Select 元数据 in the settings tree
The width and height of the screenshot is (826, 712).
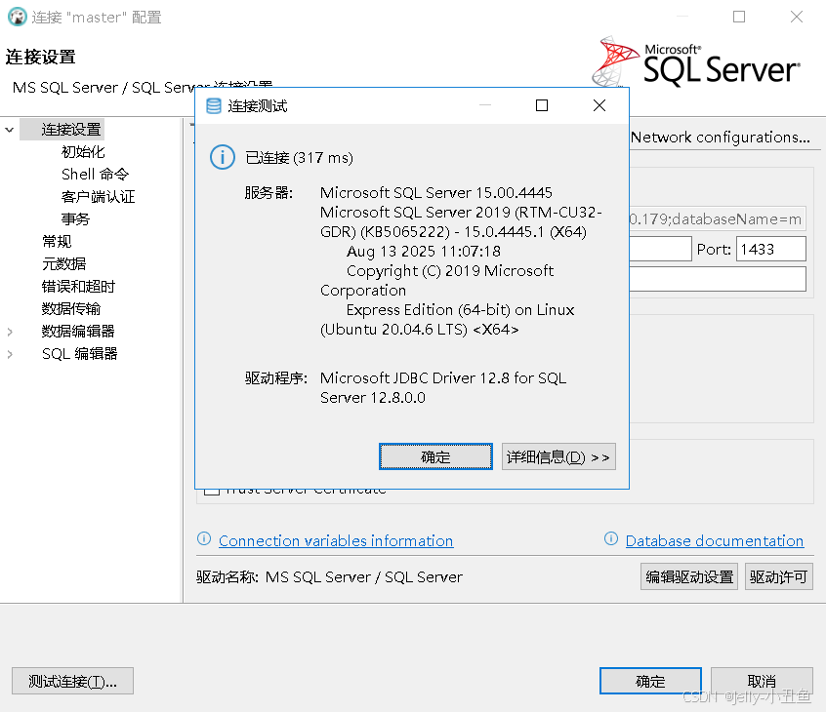pyautogui.click(x=63, y=263)
